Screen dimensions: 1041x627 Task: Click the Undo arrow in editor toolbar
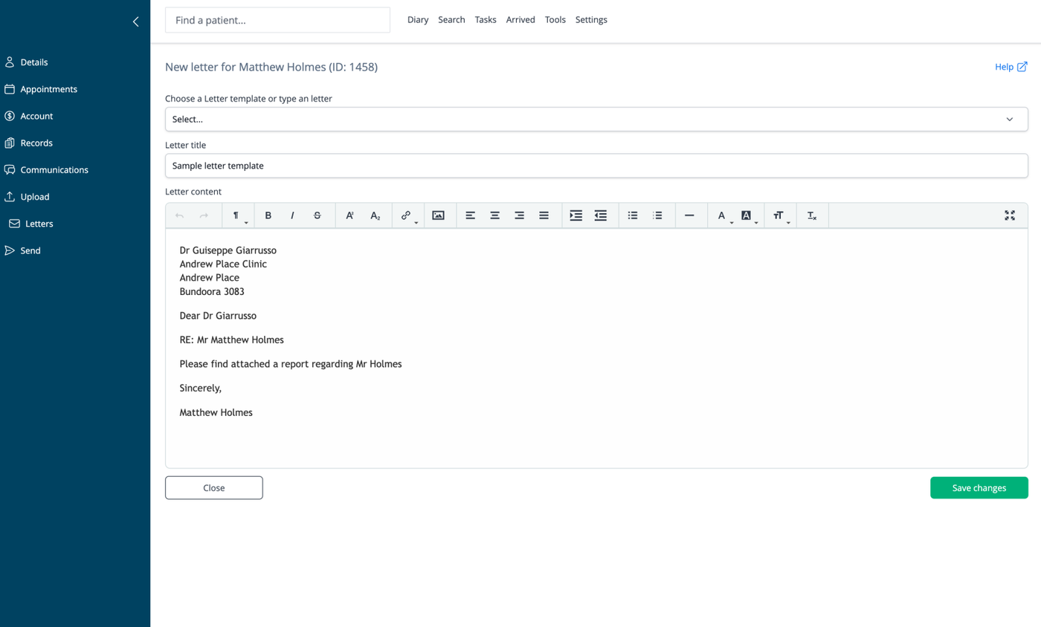tap(179, 215)
